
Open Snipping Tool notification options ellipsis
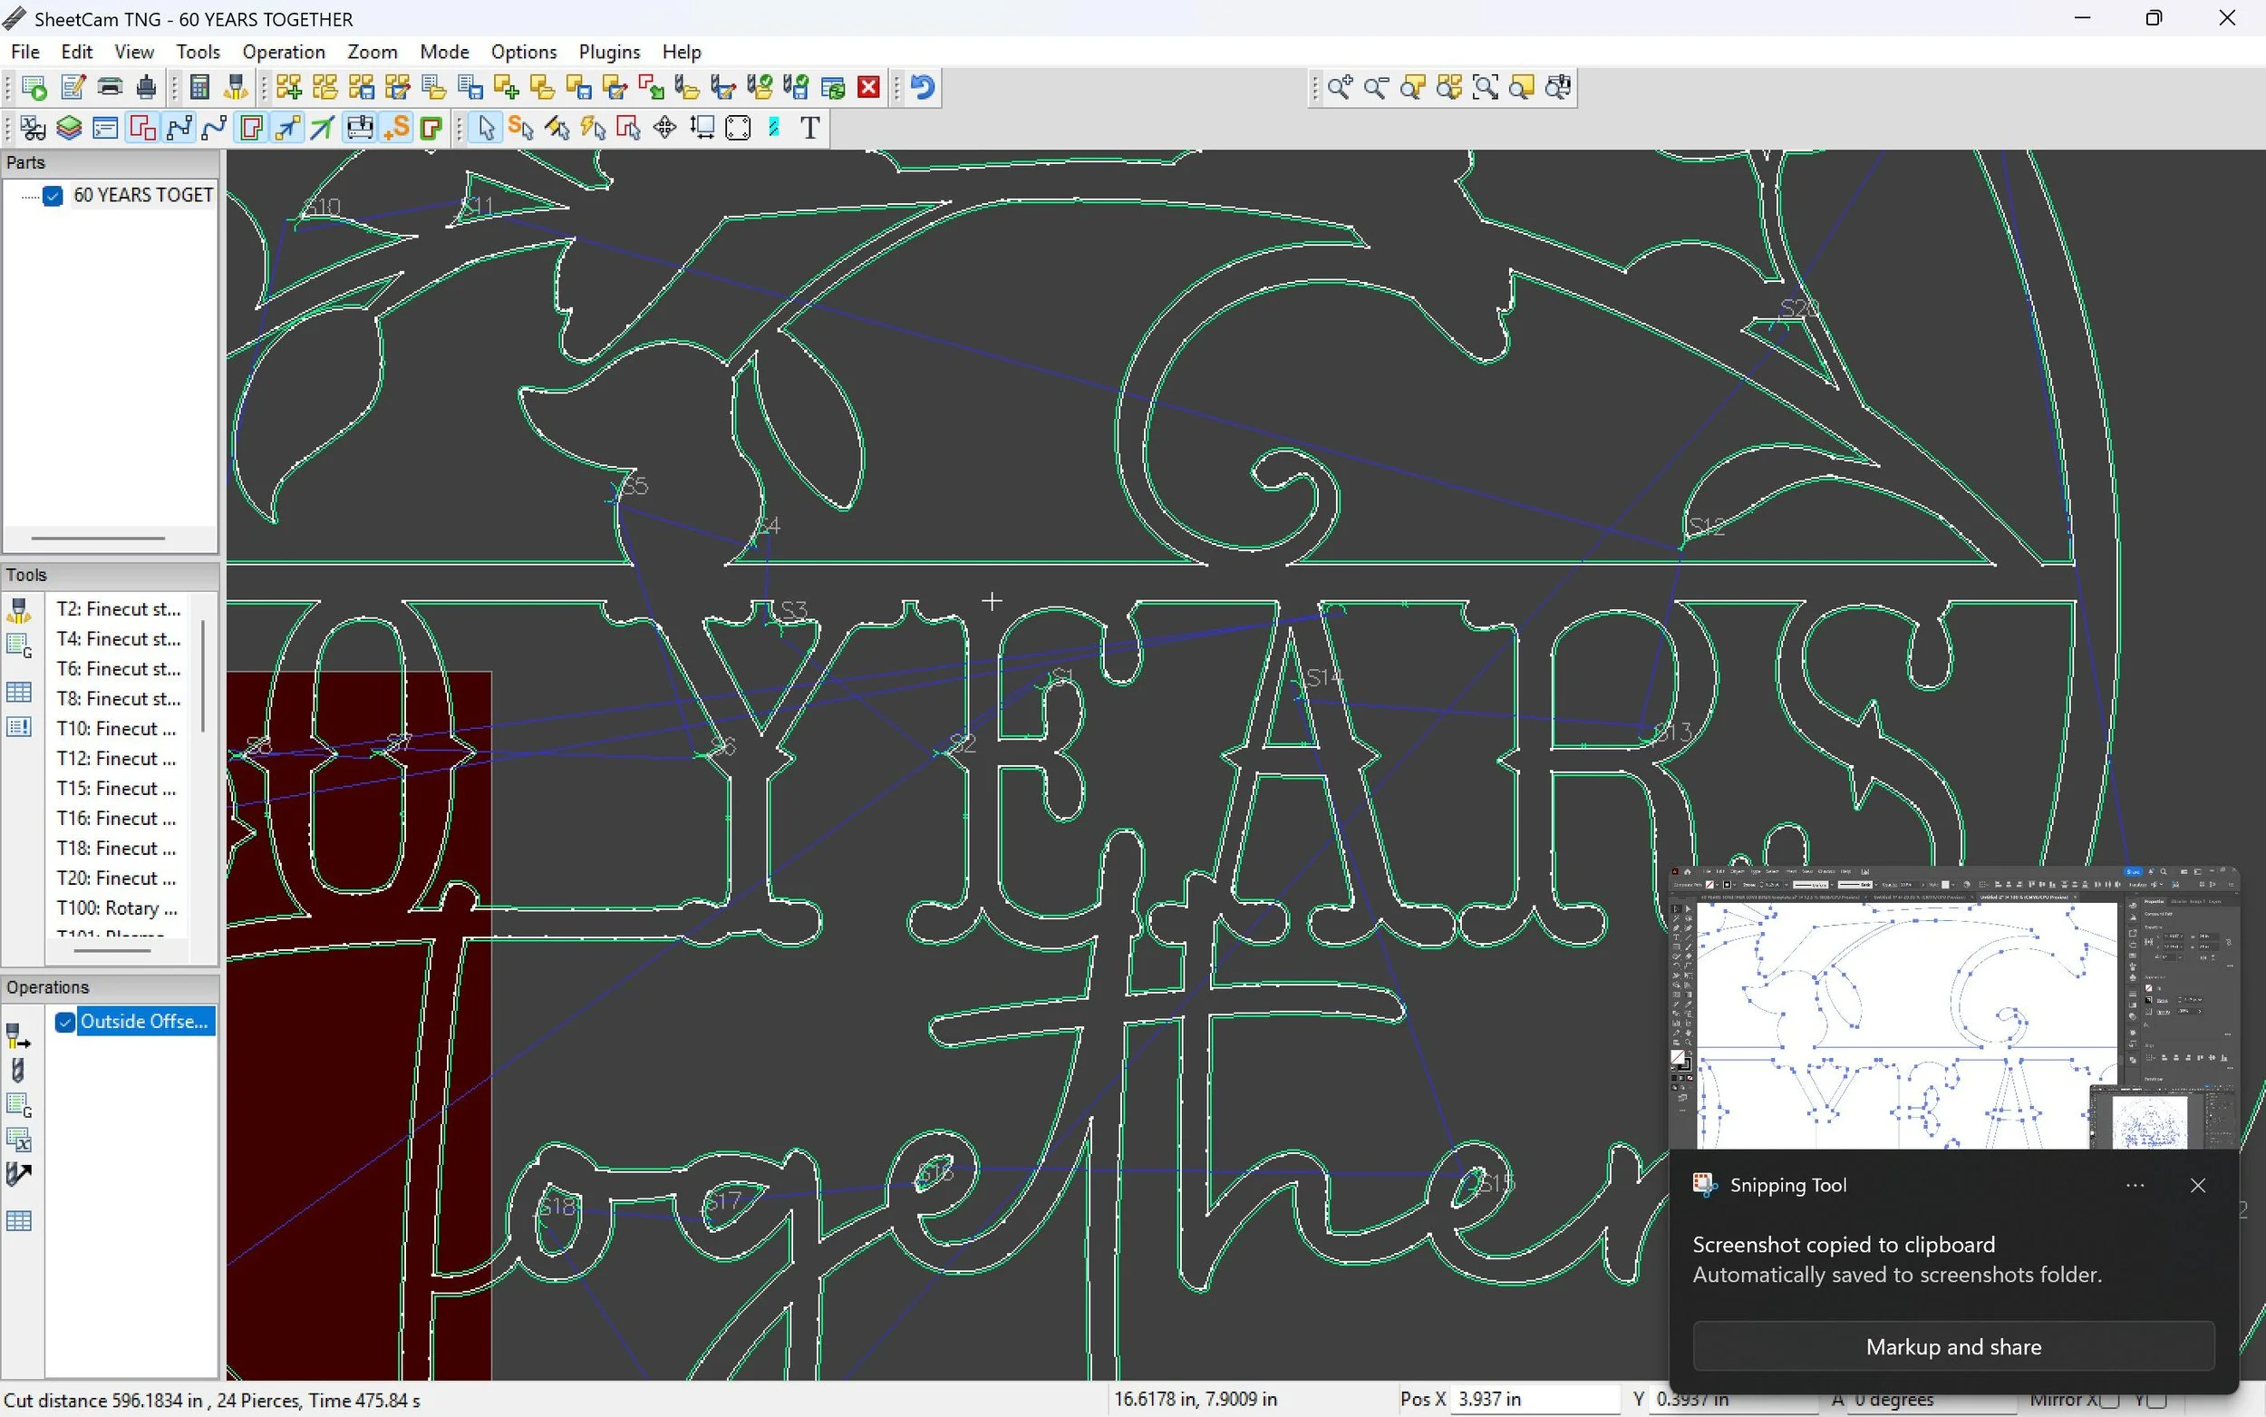[x=2135, y=1186]
